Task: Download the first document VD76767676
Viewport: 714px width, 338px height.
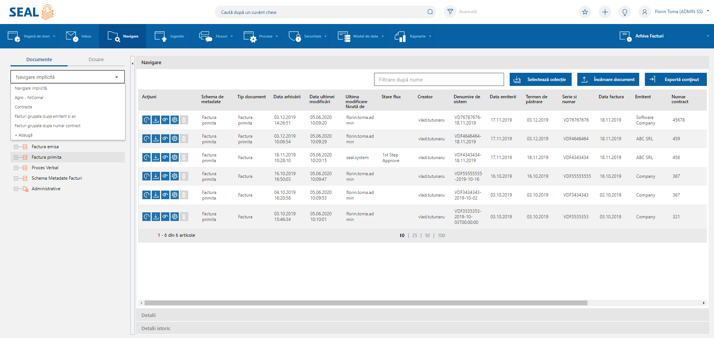Action: [x=156, y=120]
